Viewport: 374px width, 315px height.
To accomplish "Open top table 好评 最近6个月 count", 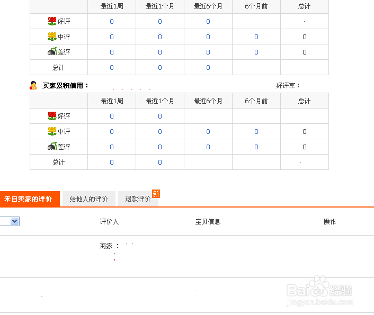I will click(208, 22).
